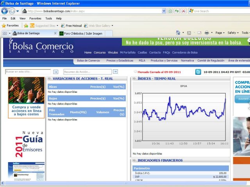
Task: Open Web Slice Gallery dropdown
Action: pos(98,26)
